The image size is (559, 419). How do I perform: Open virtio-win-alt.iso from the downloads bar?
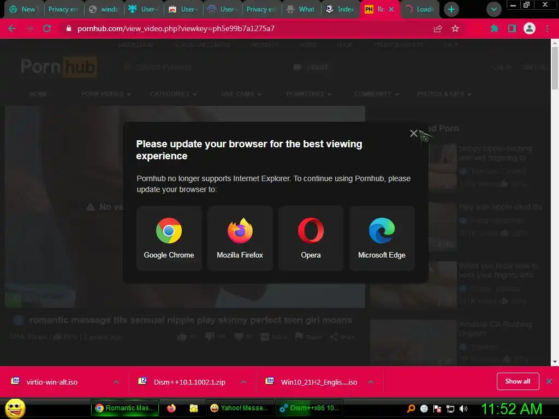[x=52, y=382]
